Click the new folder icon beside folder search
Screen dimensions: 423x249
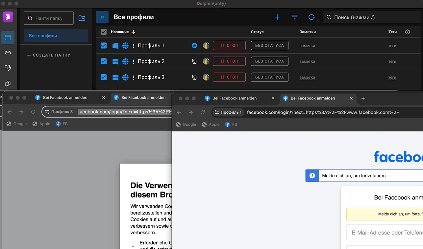(82, 18)
